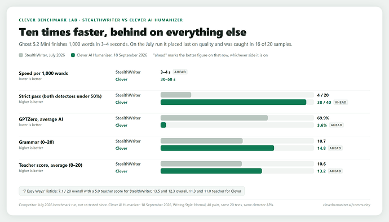The height and width of the screenshot is (222, 389).
Task: Click "Clever" in the Grammar row
Action: 121,148
